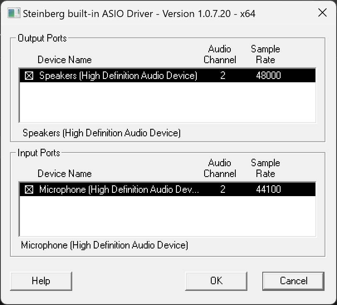The image size is (337, 305).
Task: Select the Speakers device name in Output Ports
Action: pyautogui.click(x=118, y=76)
